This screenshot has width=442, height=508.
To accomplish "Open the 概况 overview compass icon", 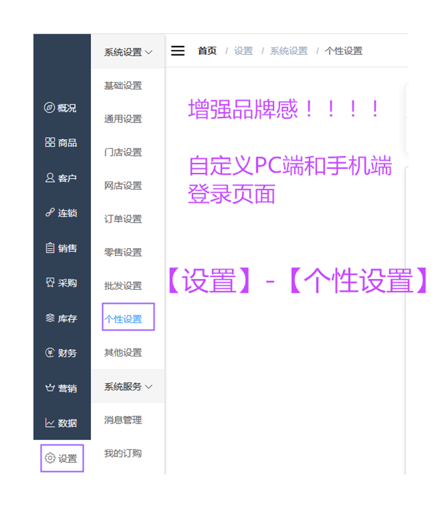I will 49,107.
